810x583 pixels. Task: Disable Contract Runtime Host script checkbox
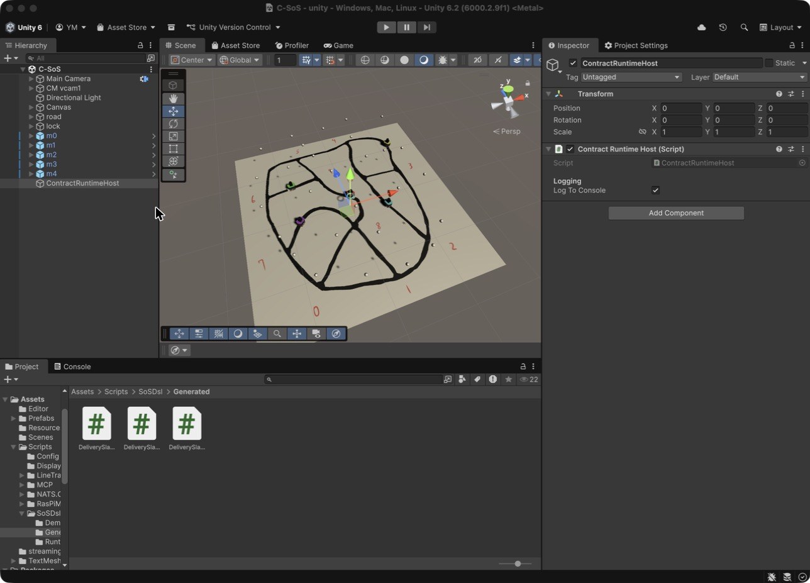click(x=570, y=149)
